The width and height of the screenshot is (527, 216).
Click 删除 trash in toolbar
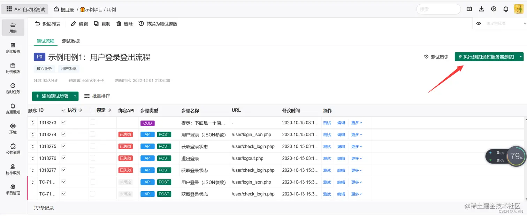tap(124, 24)
